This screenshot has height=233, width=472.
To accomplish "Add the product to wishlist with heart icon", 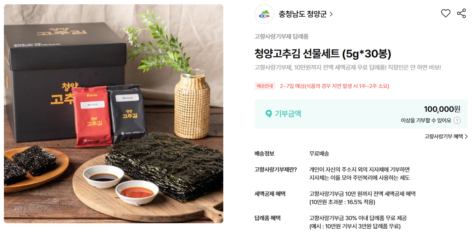I will pos(446,13).
